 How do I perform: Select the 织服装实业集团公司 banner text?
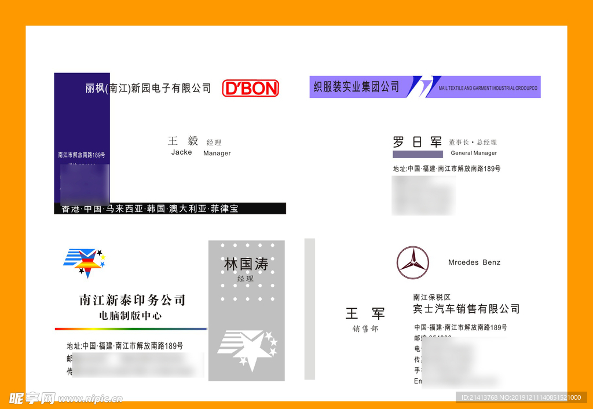pos(356,87)
